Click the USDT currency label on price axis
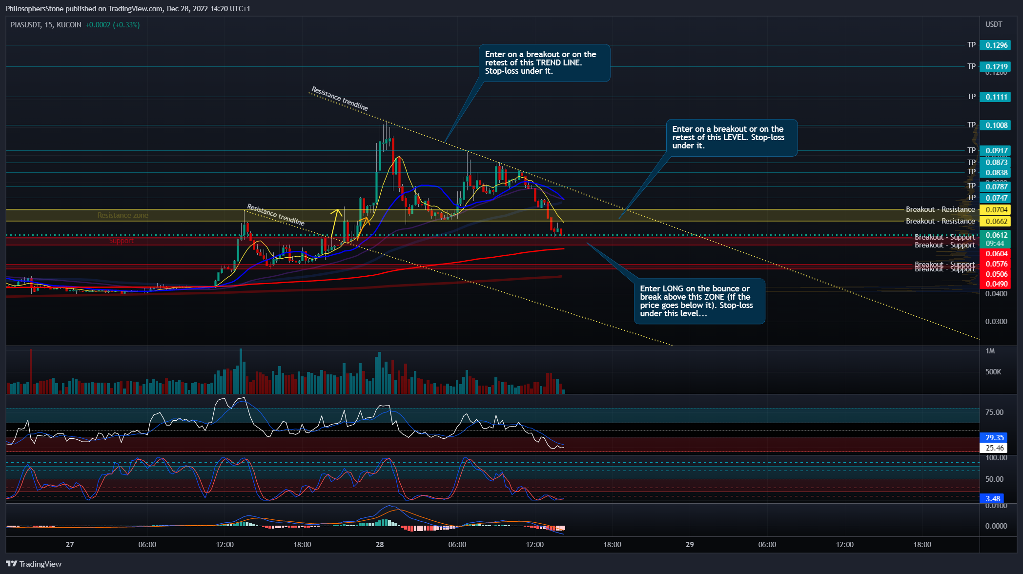Image resolution: width=1023 pixels, height=574 pixels. tap(994, 24)
